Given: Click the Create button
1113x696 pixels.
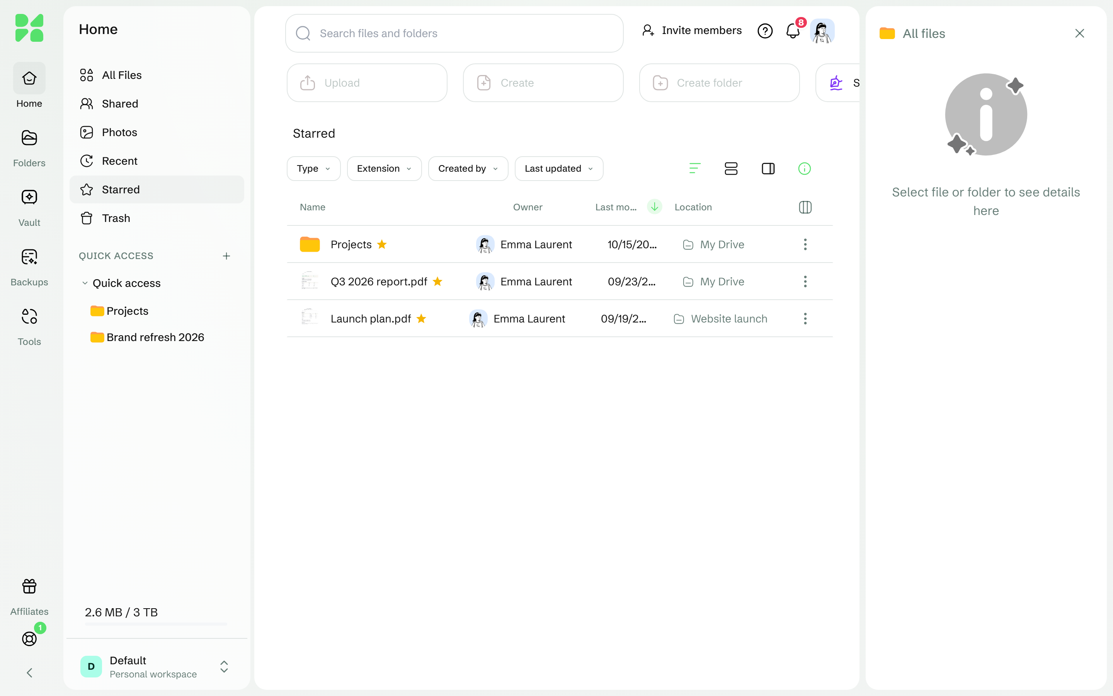Looking at the screenshot, I should [x=543, y=83].
